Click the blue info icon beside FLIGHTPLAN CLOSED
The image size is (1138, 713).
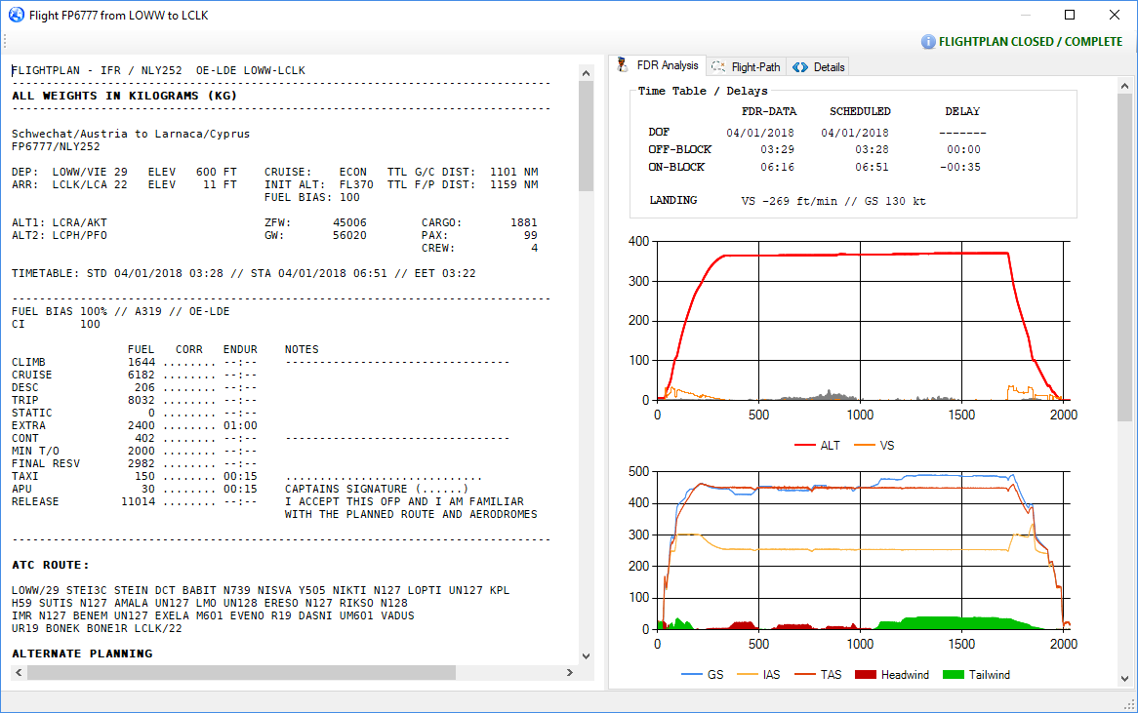(928, 41)
